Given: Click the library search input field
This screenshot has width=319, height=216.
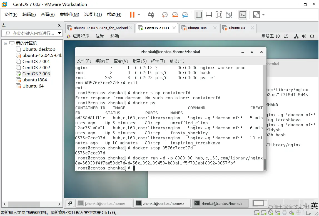Looking at the screenshot, I should point(31,33).
